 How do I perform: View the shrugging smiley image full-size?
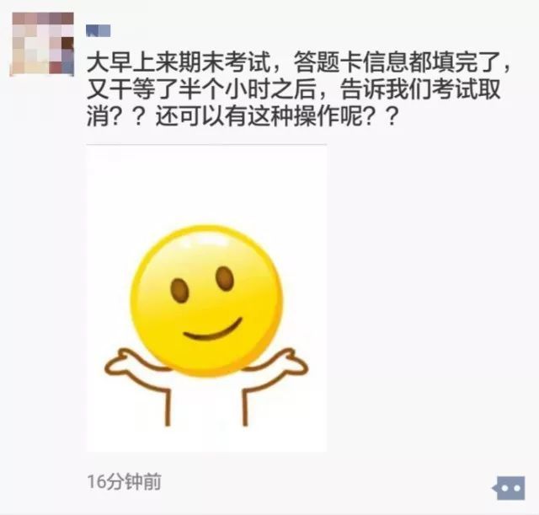[x=206, y=298]
